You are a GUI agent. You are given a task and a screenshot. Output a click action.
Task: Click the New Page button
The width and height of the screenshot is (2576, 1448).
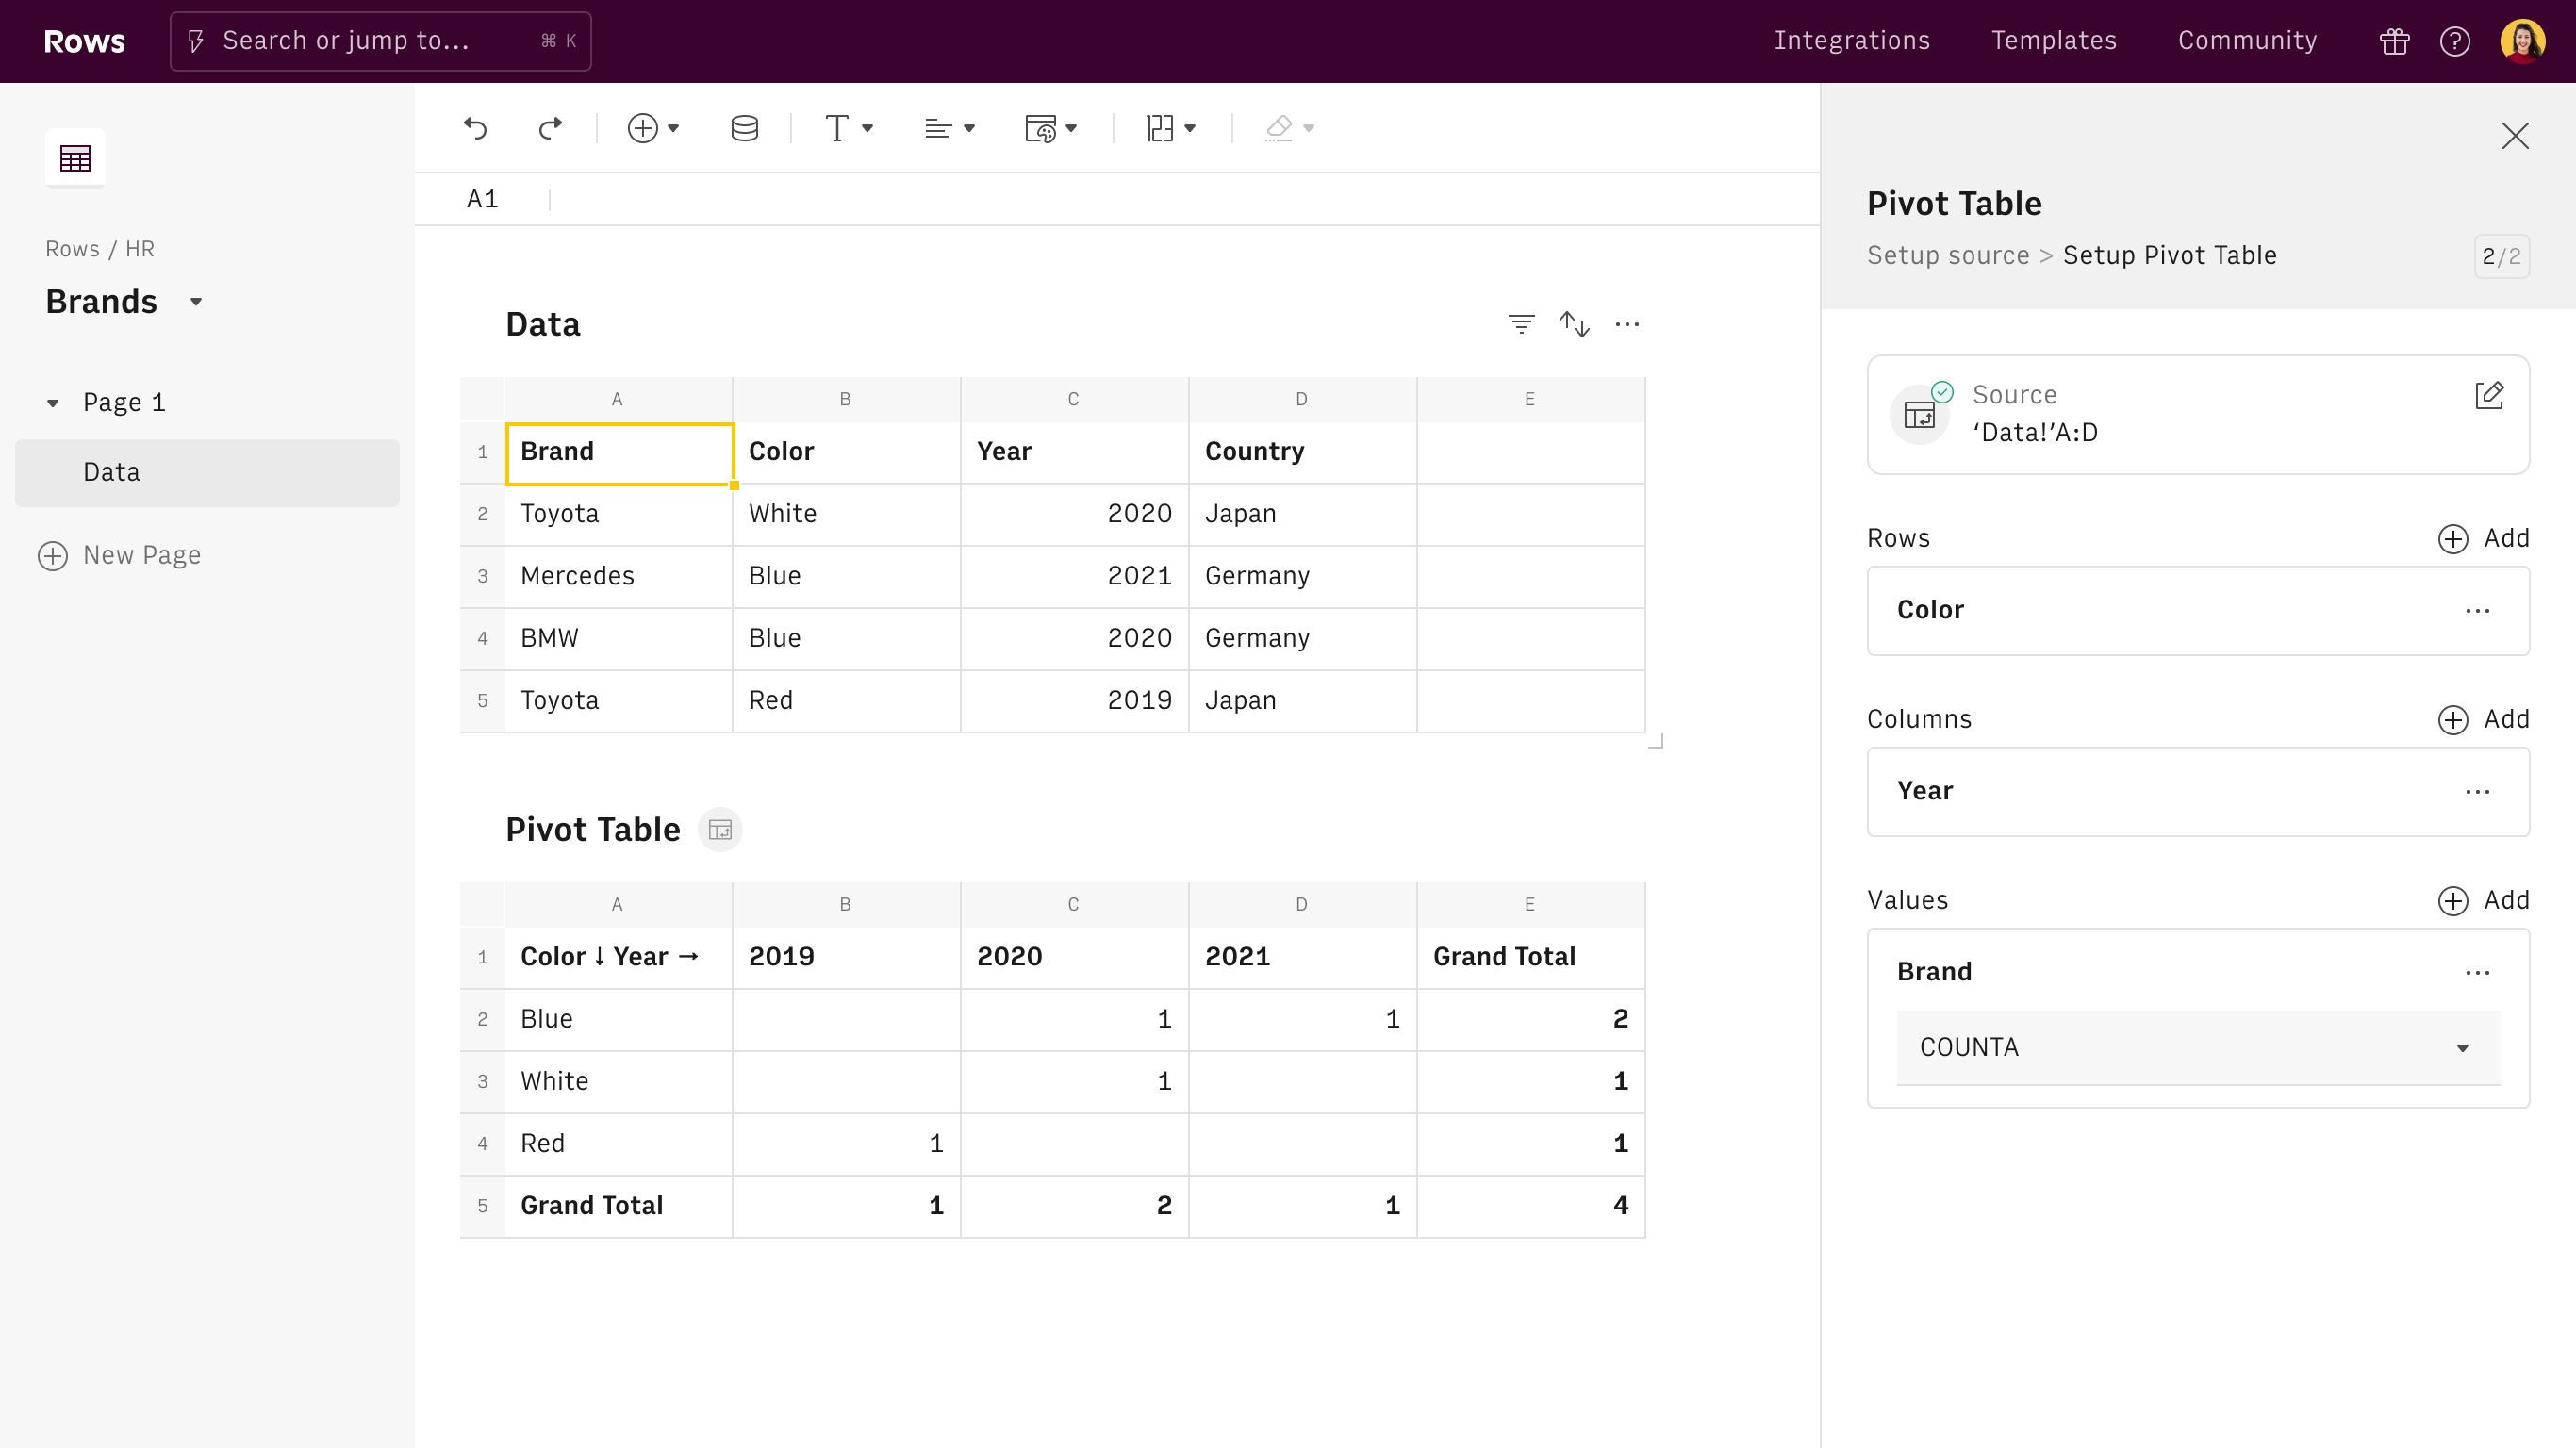(x=120, y=555)
